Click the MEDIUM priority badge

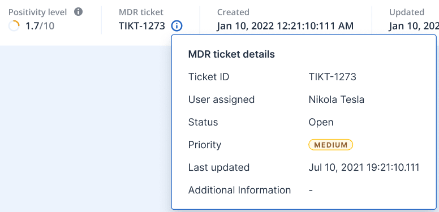point(330,145)
